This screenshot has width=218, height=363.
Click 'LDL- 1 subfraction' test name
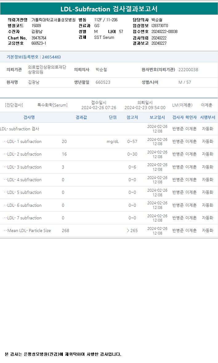24,142
